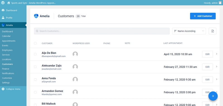Open Appointments in the Amelia submenu
Viewport: 223px width, 106px height.
9,41
